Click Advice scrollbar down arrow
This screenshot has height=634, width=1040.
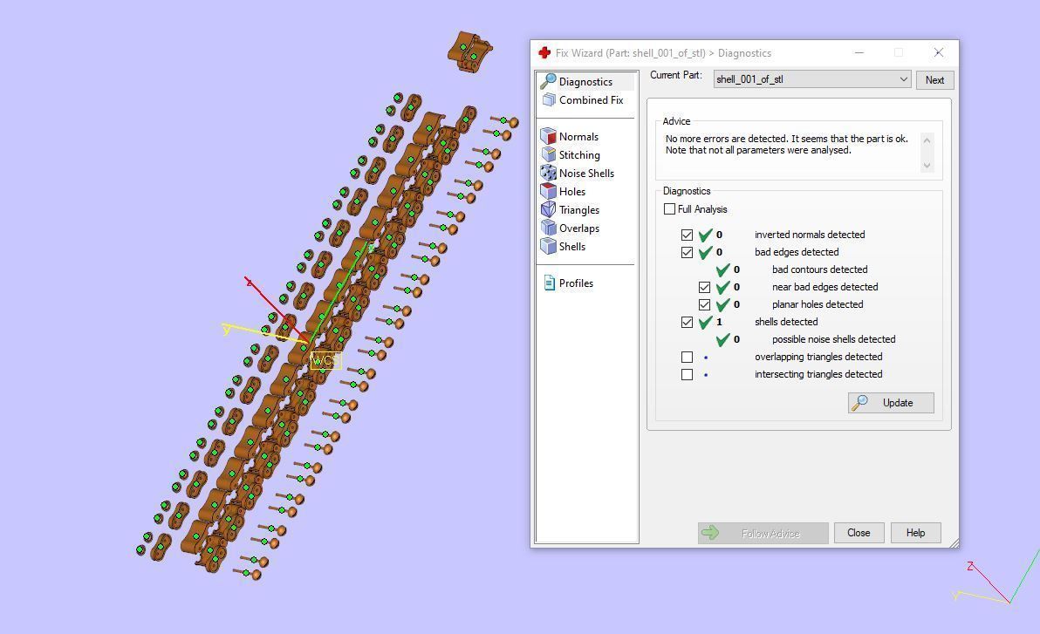[927, 166]
